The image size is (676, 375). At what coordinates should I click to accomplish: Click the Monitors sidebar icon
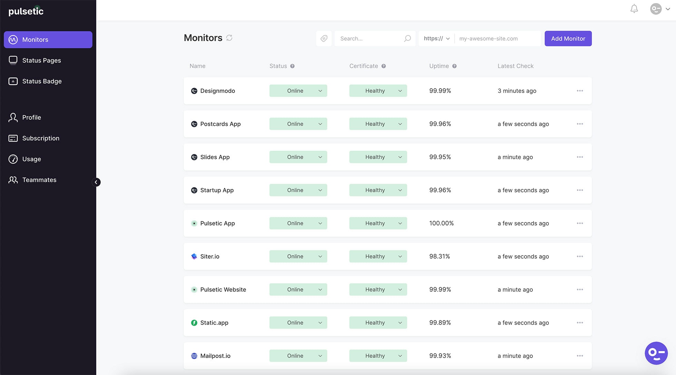pyautogui.click(x=13, y=39)
